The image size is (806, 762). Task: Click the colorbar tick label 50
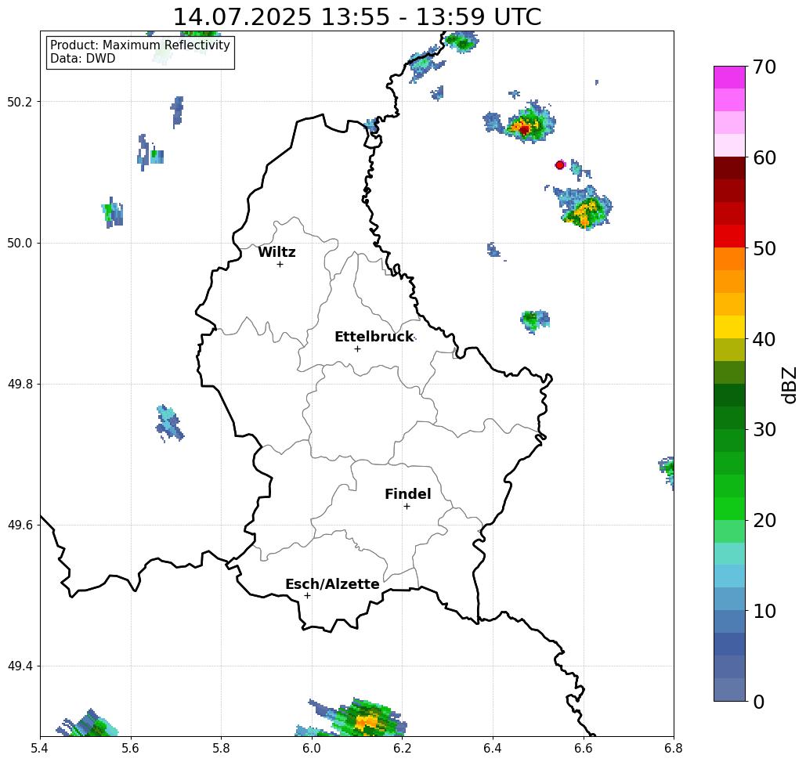(764, 248)
